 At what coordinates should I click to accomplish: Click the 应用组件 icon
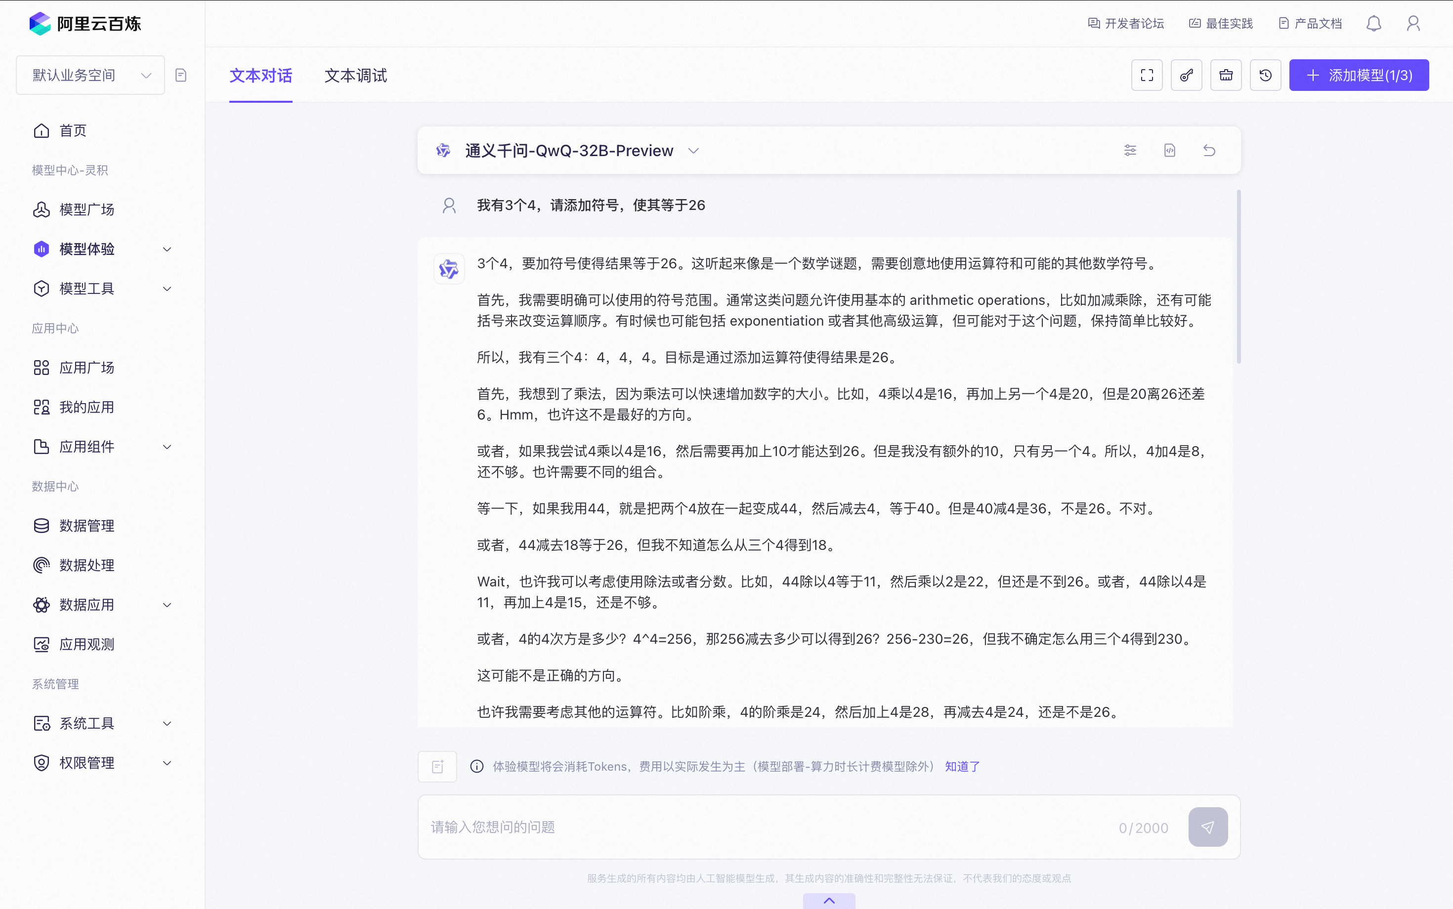tap(42, 447)
